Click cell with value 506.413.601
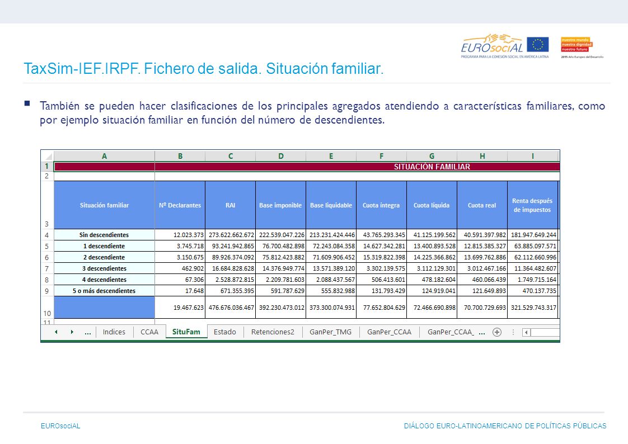 coord(381,280)
